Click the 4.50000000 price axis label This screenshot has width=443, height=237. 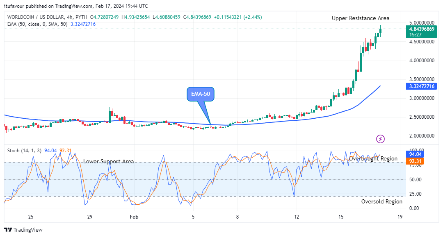pos(422,42)
